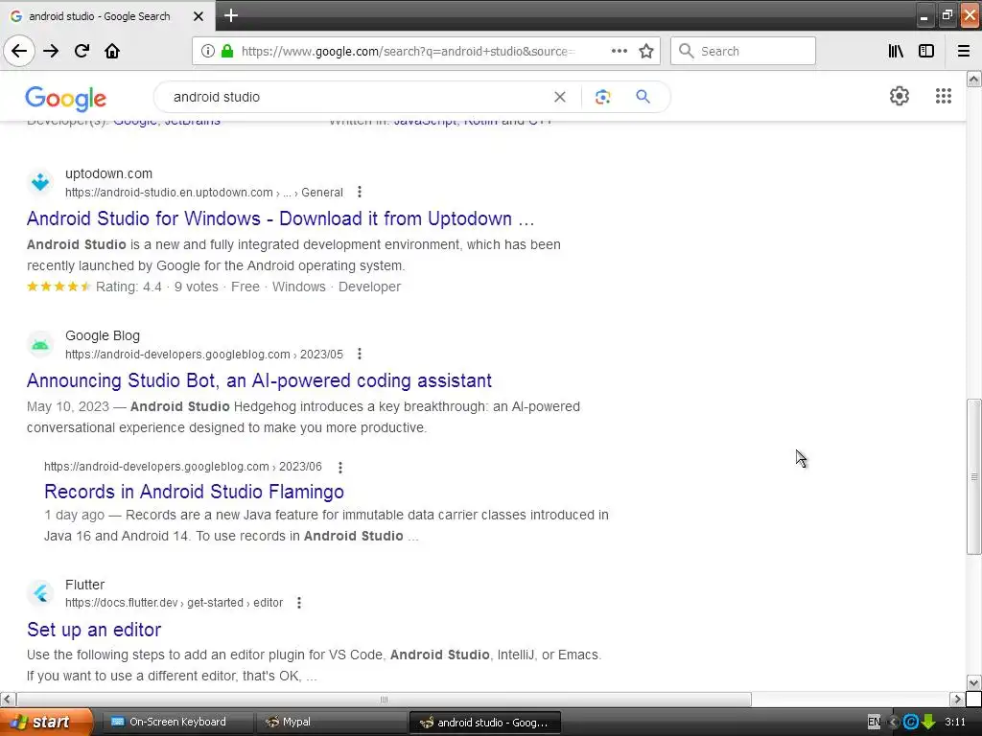Image resolution: width=982 pixels, height=736 pixels.
Task: Open Announcing Studio Bot article link
Action: (259, 380)
